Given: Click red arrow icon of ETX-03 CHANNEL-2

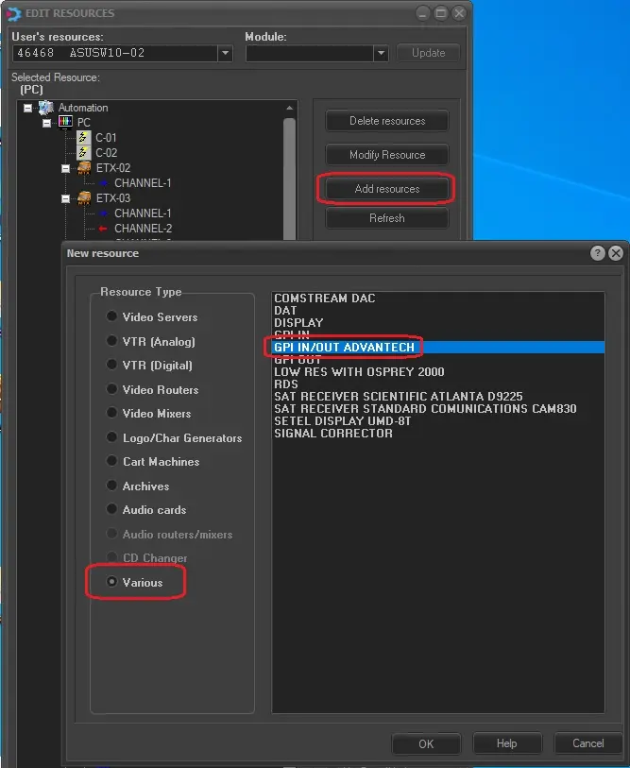Looking at the screenshot, I should point(103,229).
